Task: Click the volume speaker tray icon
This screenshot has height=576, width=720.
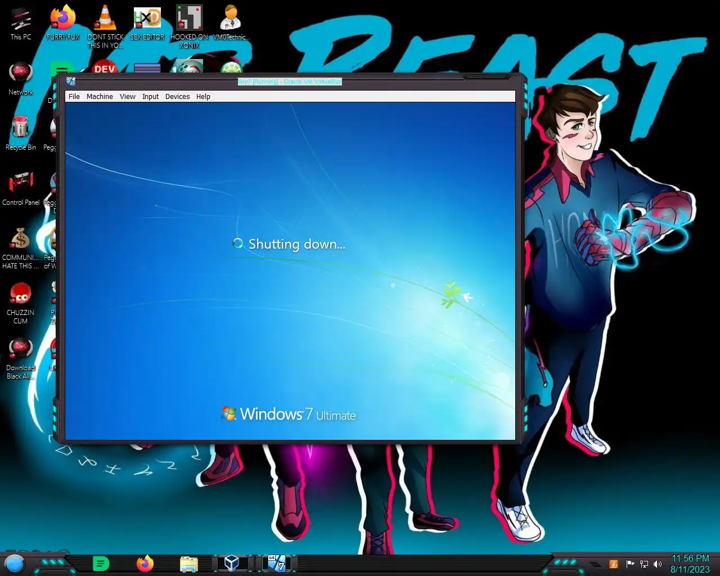Action: (658, 564)
